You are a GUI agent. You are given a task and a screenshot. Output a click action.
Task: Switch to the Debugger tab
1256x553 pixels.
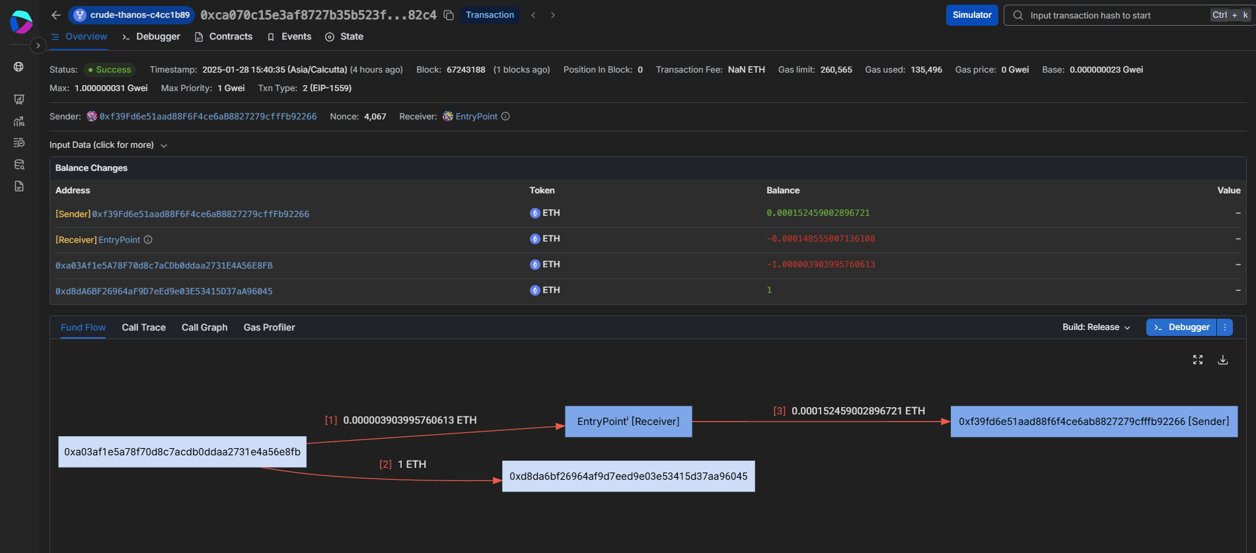(151, 37)
